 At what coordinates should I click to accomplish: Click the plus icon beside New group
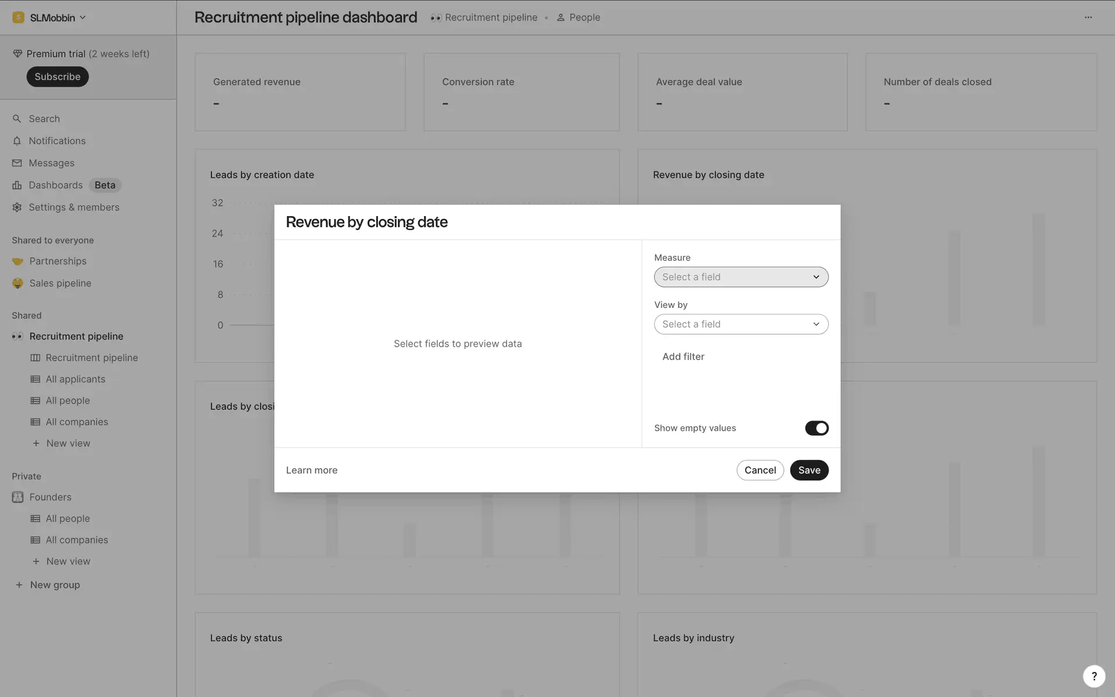(x=19, y=585)
